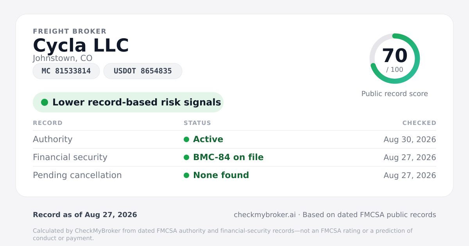Click the Lower record-based risk signals badge

tap(128, 102)
